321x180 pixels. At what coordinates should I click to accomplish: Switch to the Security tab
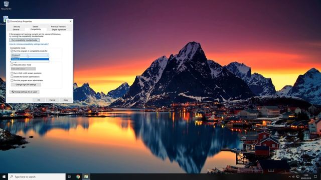(x=17, y=26)
